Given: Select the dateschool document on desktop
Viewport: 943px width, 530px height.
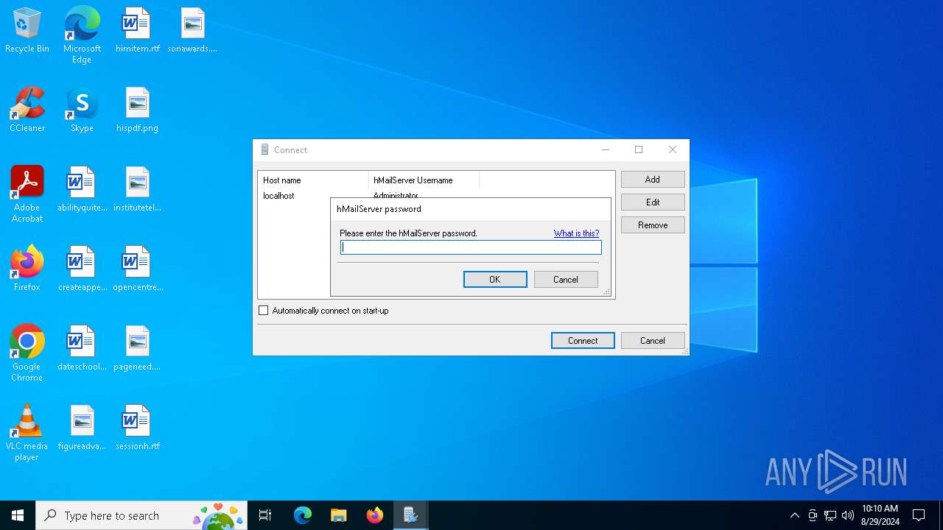Looking at the screenshot, I should tap(82, 349).
